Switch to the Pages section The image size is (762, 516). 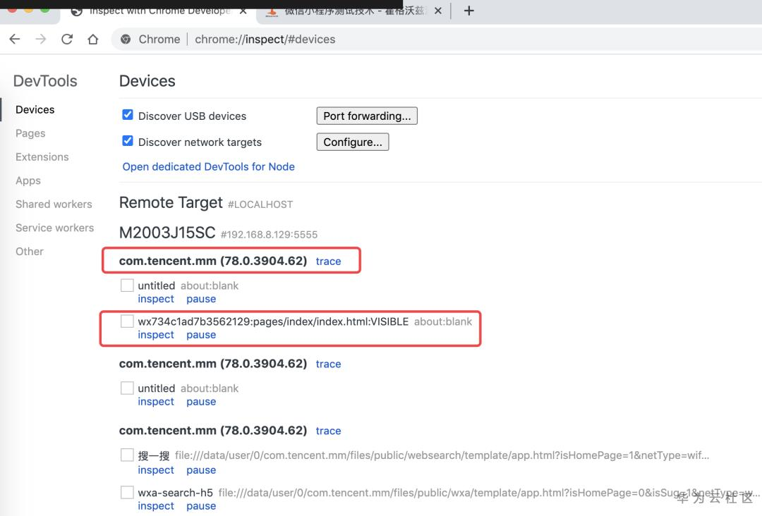pyautogui.click(x=30, y=133)
